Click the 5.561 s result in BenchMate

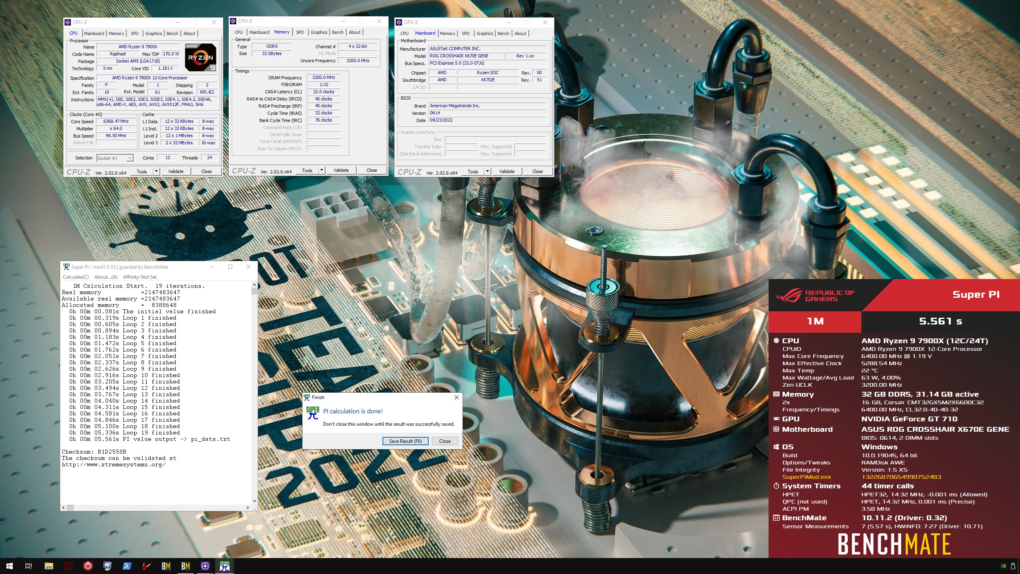(940, 321)
